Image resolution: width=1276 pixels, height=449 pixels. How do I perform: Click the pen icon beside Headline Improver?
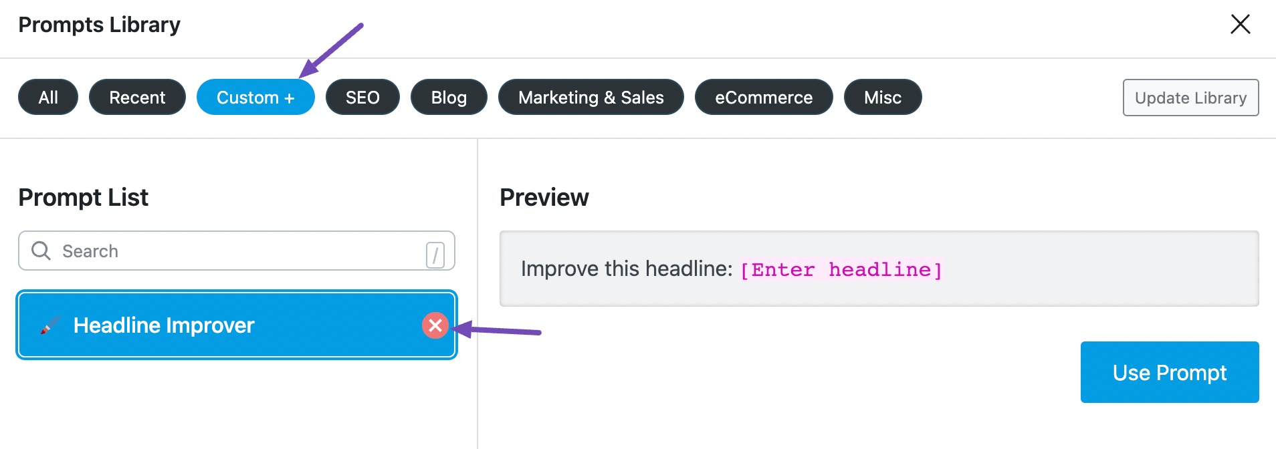(49, 325)
